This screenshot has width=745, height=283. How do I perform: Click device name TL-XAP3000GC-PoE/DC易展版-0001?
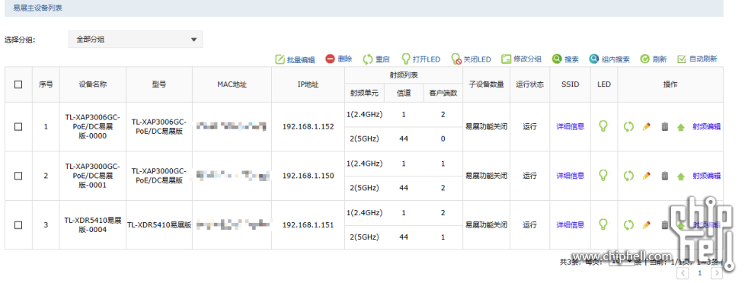click(x=93, y=176)
